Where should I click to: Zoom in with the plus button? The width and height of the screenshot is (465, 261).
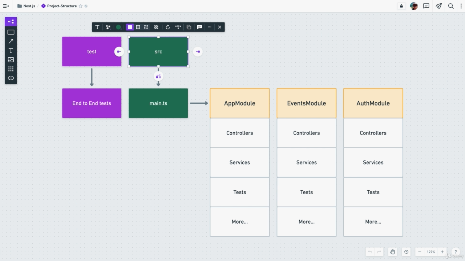pos(442,252)
